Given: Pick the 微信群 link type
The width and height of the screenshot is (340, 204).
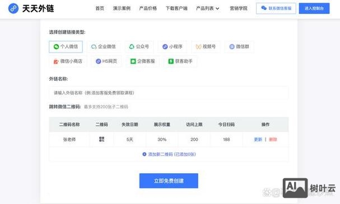Looking at the screenshot, I should point(239,47).
